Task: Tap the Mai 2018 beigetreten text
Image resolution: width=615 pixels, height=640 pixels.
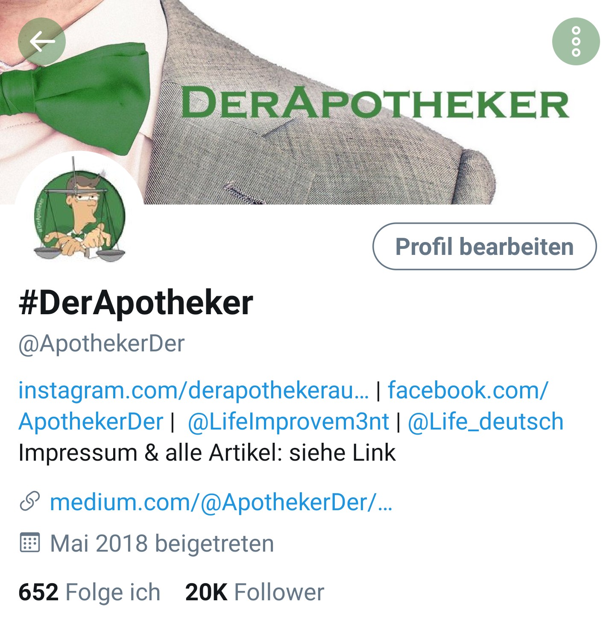Action: coord(162,543)
